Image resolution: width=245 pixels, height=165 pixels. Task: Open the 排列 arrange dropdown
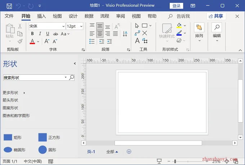click(199, 32)
